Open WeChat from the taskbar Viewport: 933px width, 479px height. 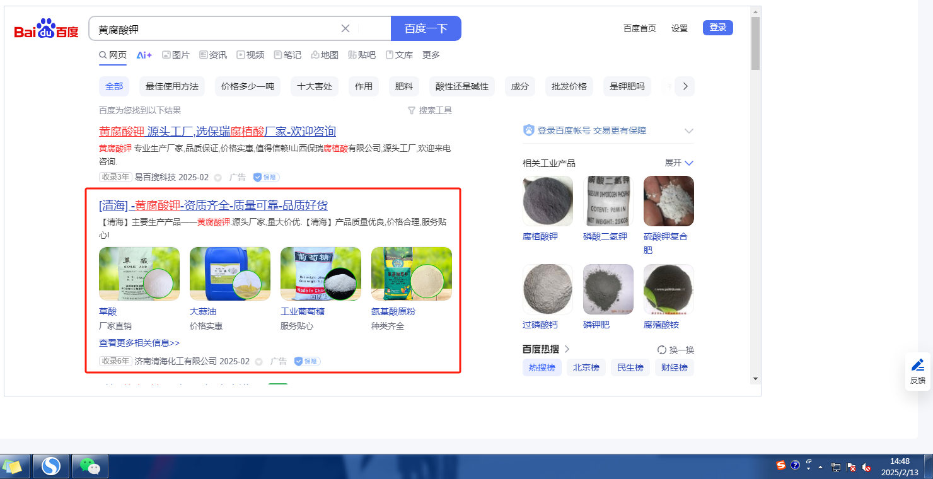[90, 466]
